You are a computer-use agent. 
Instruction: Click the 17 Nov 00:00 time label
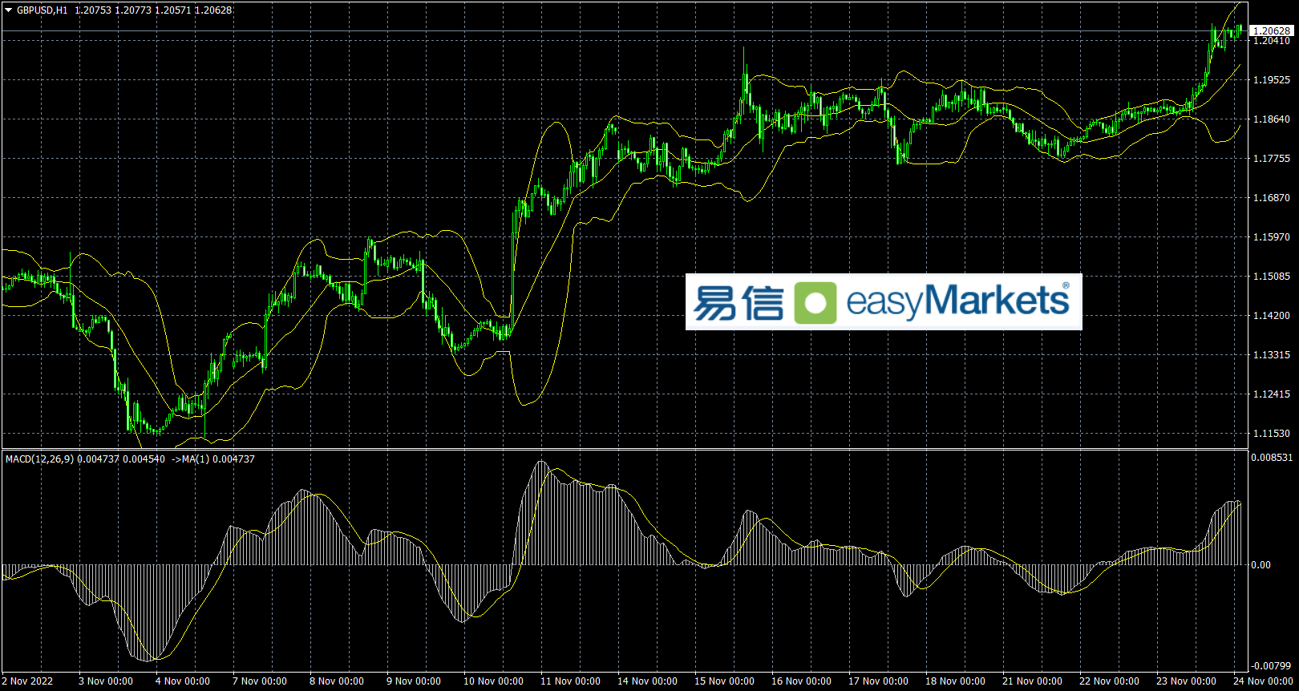(x=878, y=681)
